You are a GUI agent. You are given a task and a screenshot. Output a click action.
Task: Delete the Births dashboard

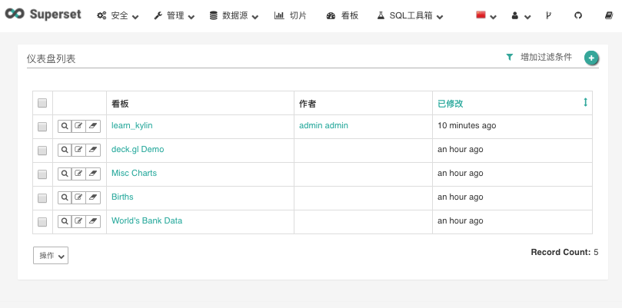(93, 197)
